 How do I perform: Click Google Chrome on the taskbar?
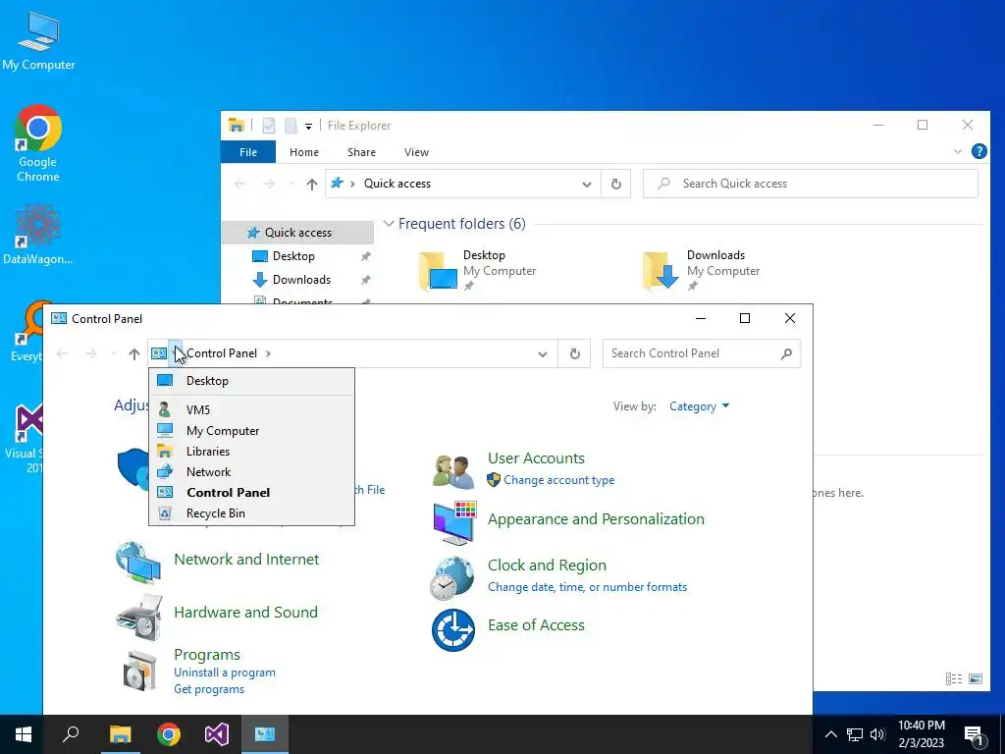[x=169, y=734]
